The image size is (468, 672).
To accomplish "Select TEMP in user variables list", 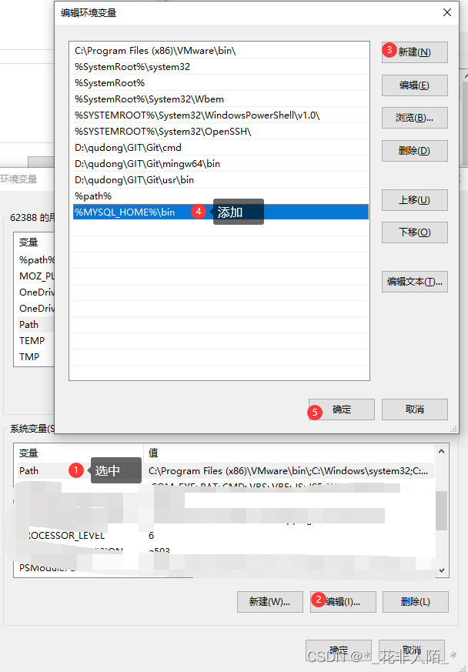I will coord(35,341).
